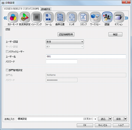The image size is (132, 130).
Task: Switch to the 詳細設定 tab
Action: point(46,9)
